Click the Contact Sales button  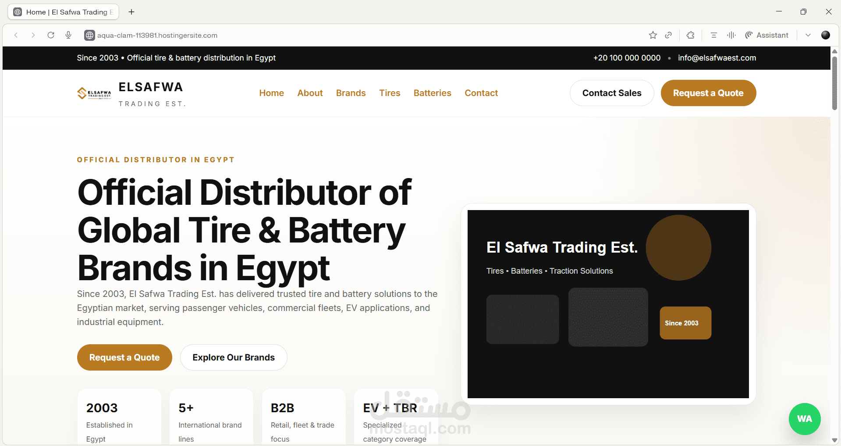612,93
